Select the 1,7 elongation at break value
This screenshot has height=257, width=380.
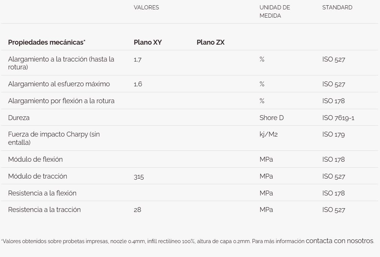137,59
